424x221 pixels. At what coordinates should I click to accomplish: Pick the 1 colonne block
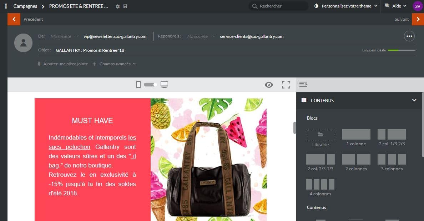[356, 134]
